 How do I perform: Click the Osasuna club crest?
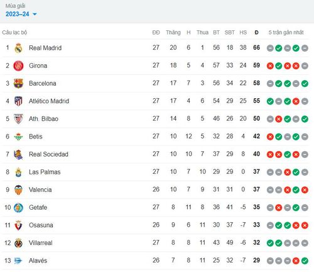tap(18, 225)
